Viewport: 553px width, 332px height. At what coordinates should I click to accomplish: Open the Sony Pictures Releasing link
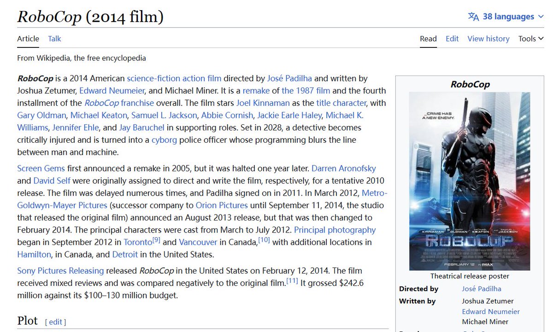(60, 270)
